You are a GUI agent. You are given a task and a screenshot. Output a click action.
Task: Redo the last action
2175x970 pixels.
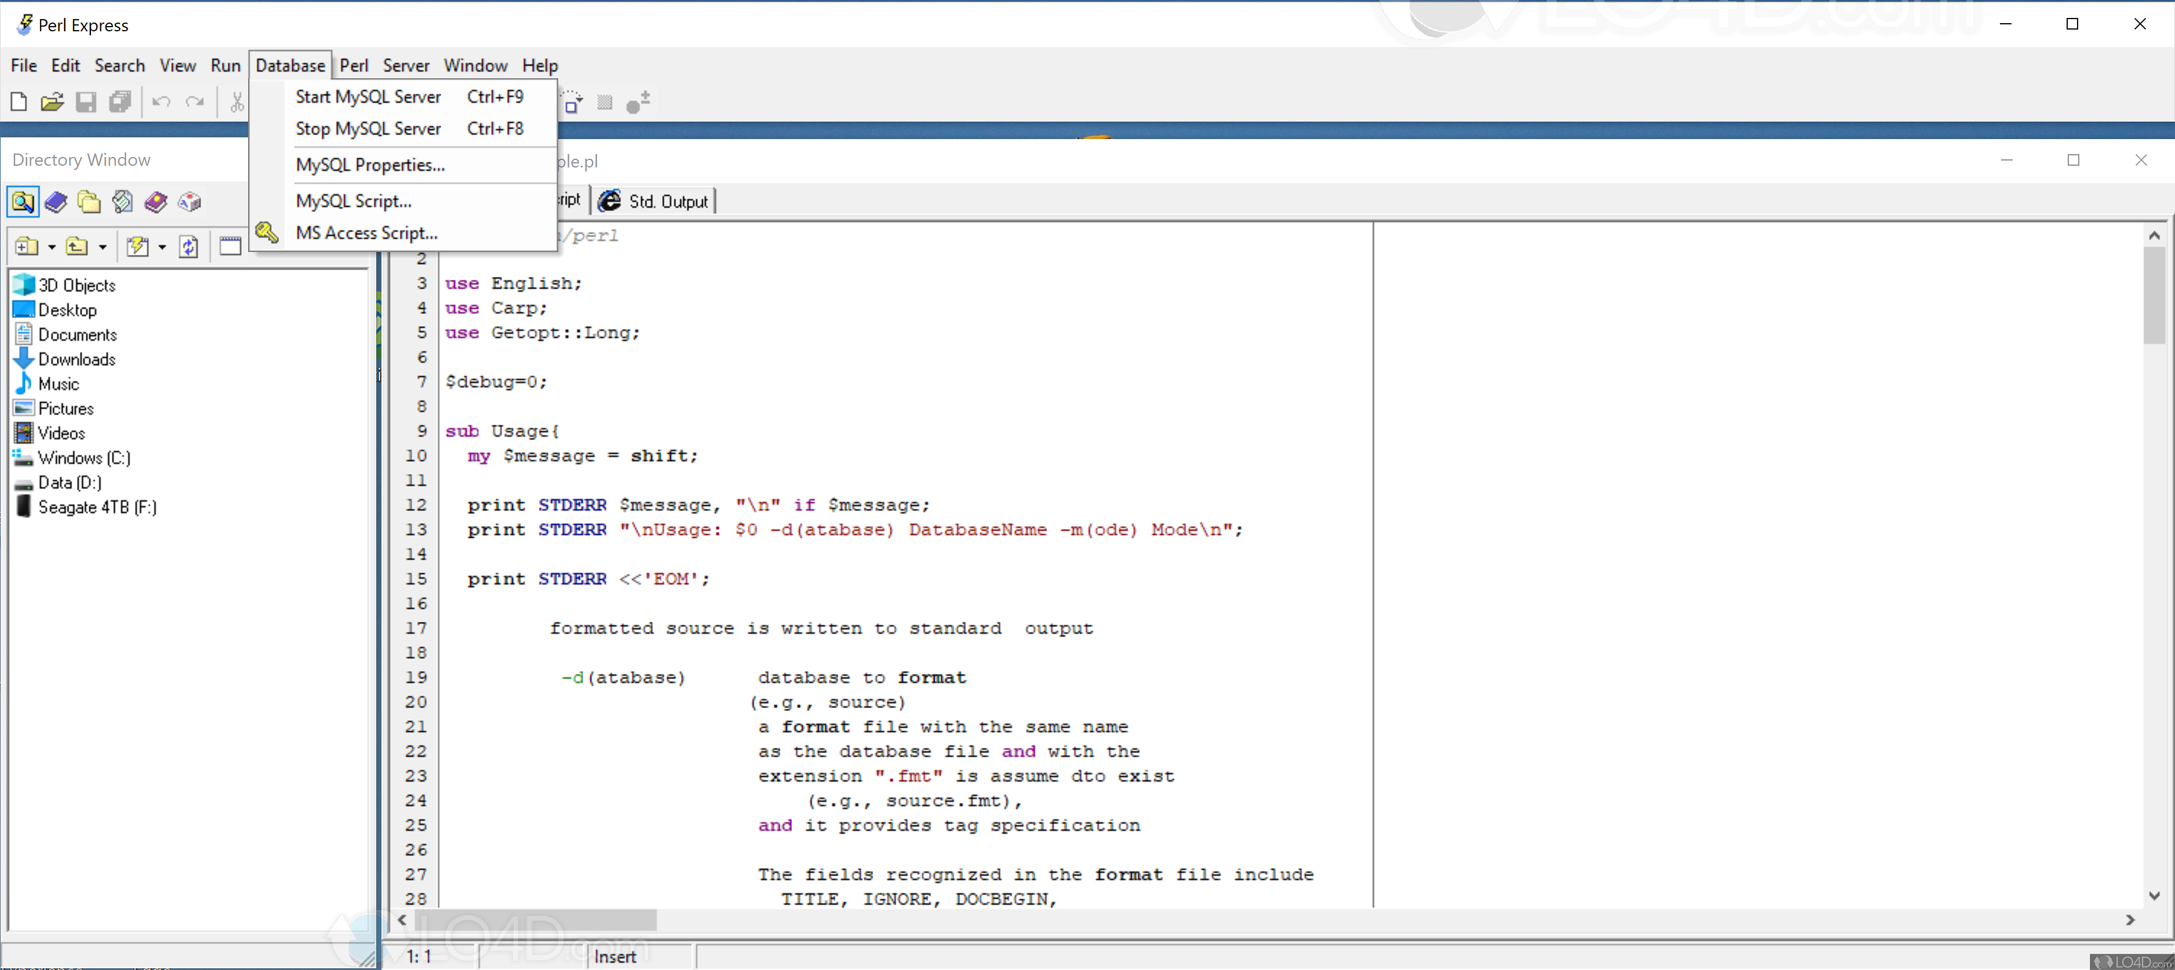coord(195,101)
